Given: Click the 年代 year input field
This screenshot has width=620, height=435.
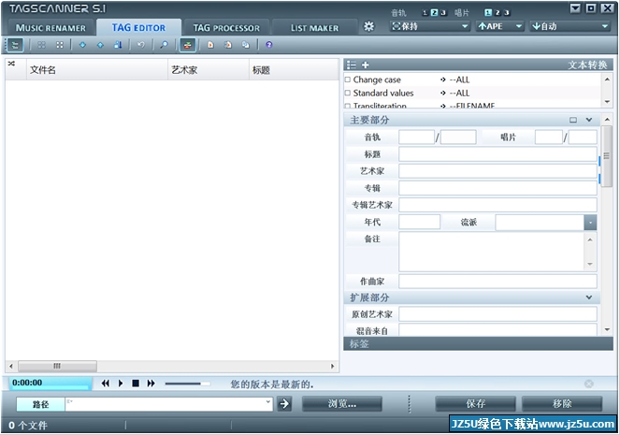Looking at the screenshot, I should click(419, 223).
